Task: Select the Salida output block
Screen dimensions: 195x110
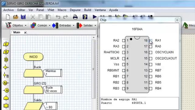Action: [x=33, y=106]
